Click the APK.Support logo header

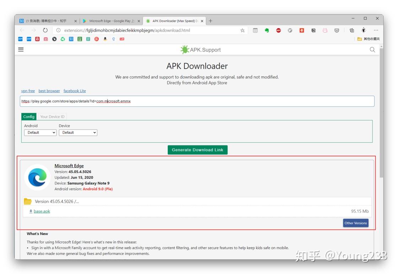pyautogui.click(x=200, y=50)
